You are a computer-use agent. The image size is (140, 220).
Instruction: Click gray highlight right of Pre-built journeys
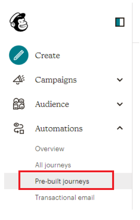point(123,181)
